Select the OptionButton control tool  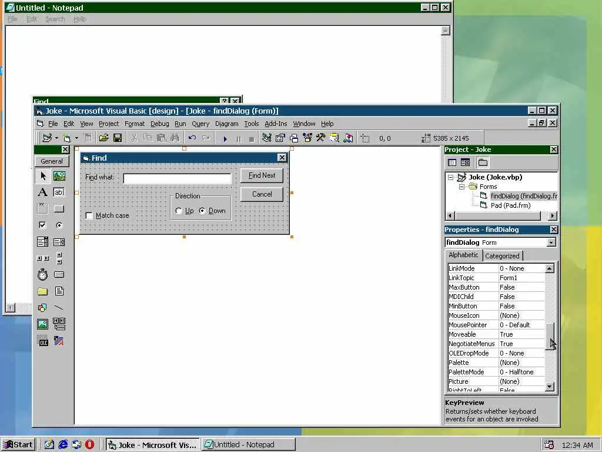tap(59, 225)
